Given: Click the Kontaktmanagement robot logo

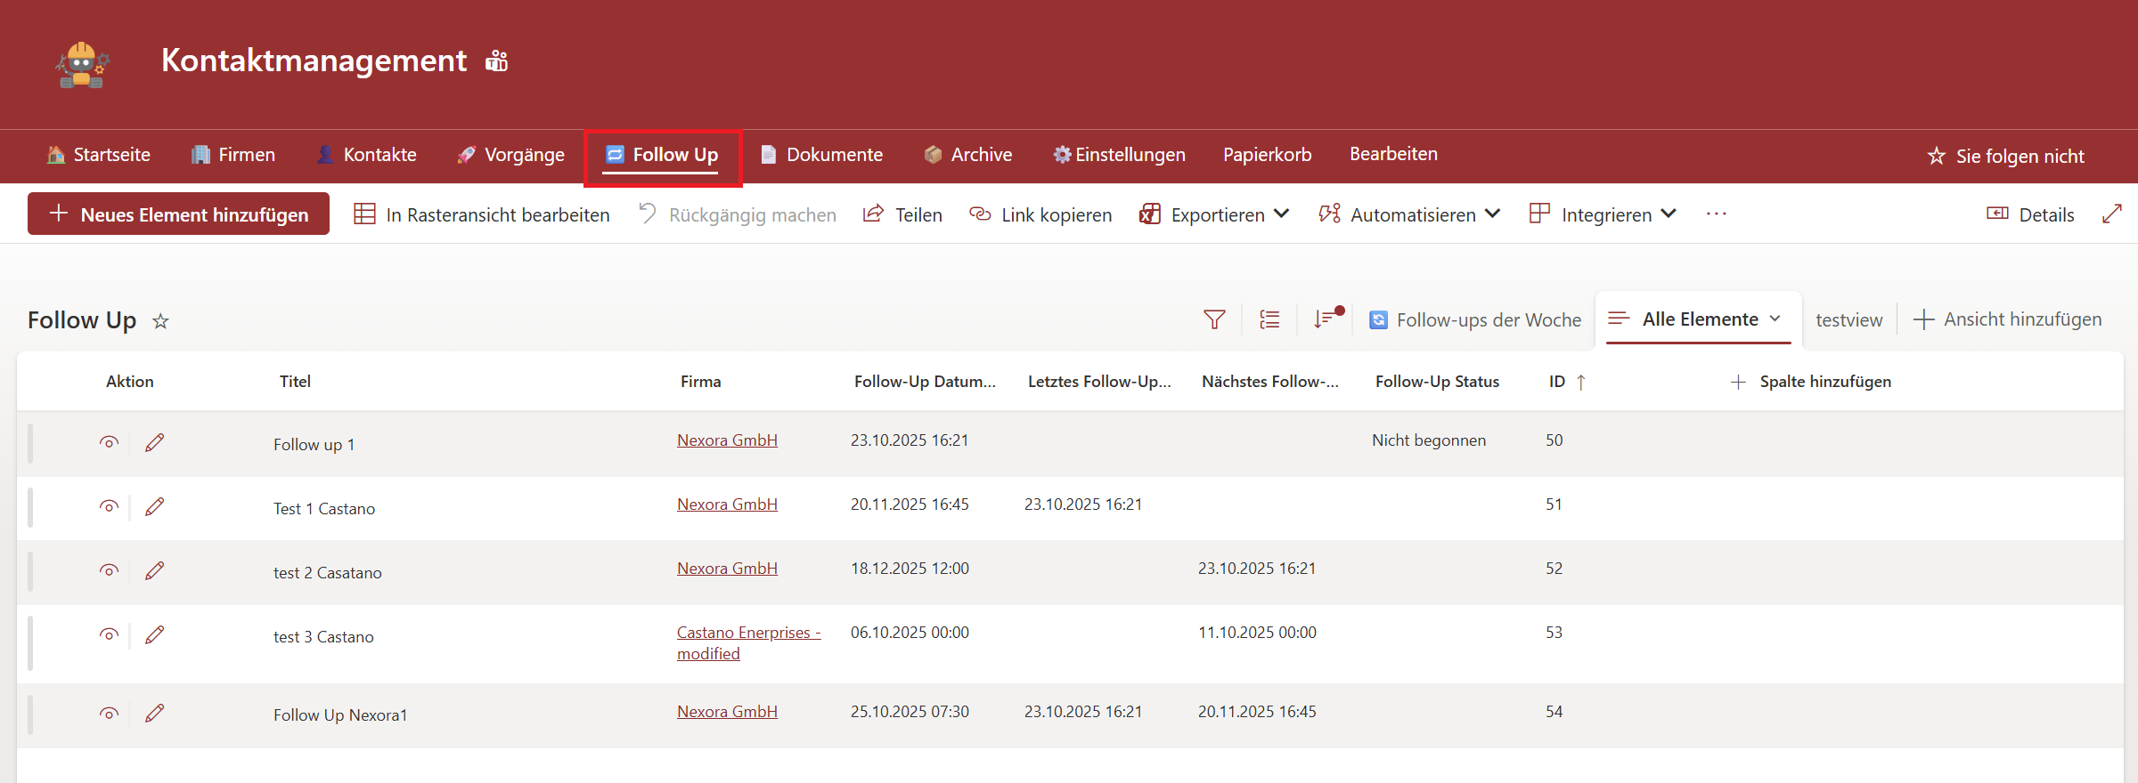Looking at the screenshot, I should pyautogui.click(x=82, y=64).
